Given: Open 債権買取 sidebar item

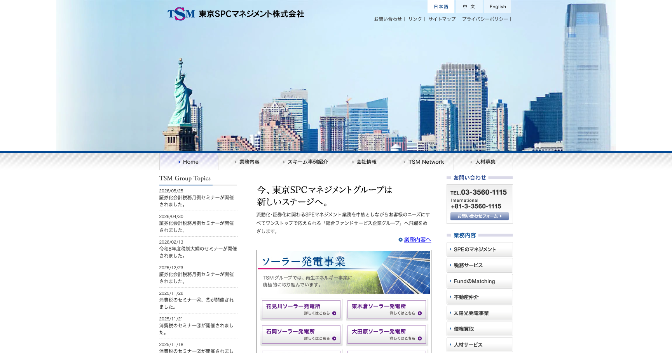Looking at the screenshot, I should pos(480,329).
